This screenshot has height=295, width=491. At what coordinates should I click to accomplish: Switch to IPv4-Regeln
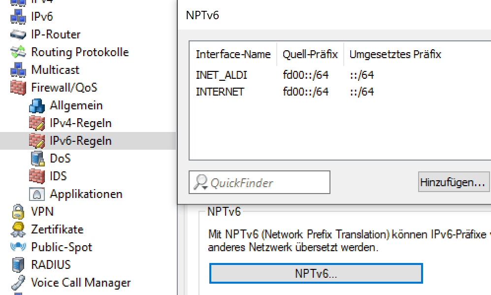[80, 122]
